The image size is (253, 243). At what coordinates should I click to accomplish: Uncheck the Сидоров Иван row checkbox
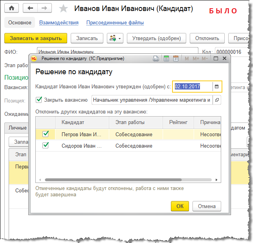46,146
